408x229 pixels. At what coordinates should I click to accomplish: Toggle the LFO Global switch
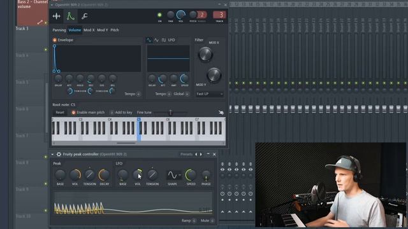[187, 94]
